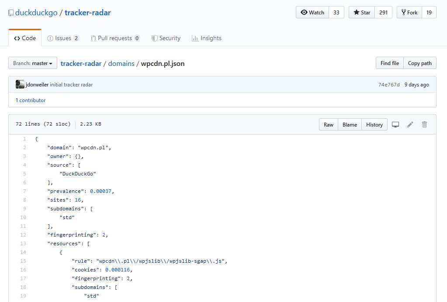Switch to the Issues tab

click(63, 38)
